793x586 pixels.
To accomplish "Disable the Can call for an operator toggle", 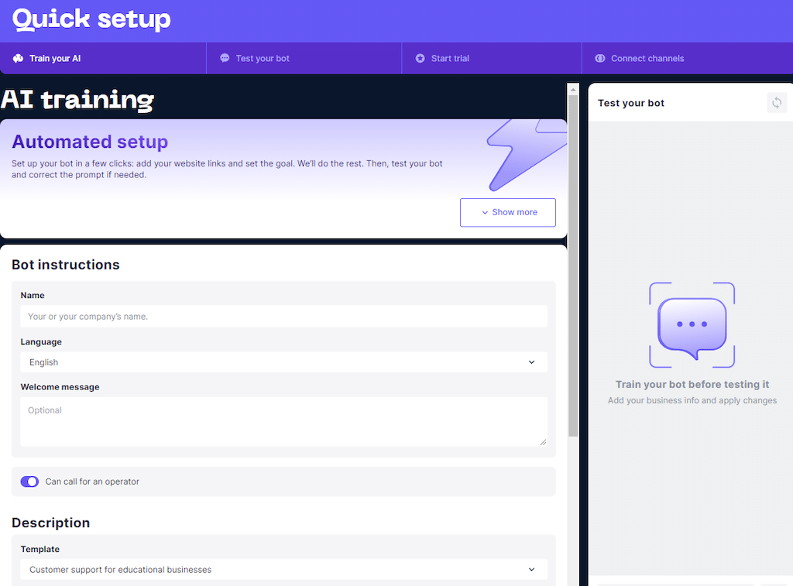I will tap(29, 481).
